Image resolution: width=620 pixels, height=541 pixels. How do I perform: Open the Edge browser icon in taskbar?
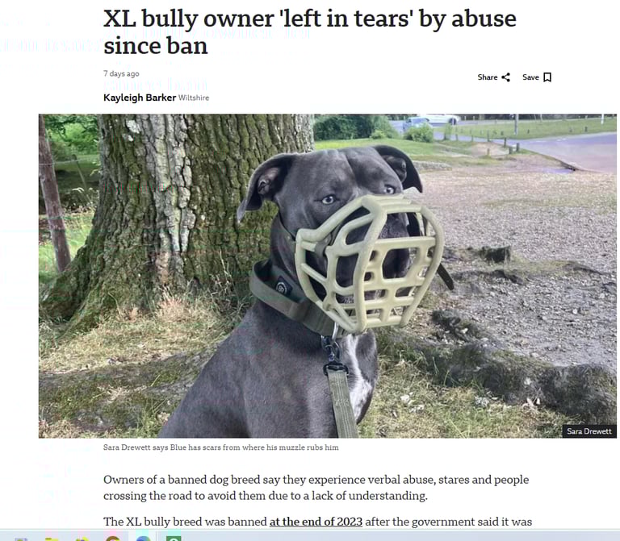point(143,539)
